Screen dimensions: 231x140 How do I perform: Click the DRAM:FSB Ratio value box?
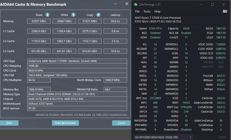(x=115, y=89)
